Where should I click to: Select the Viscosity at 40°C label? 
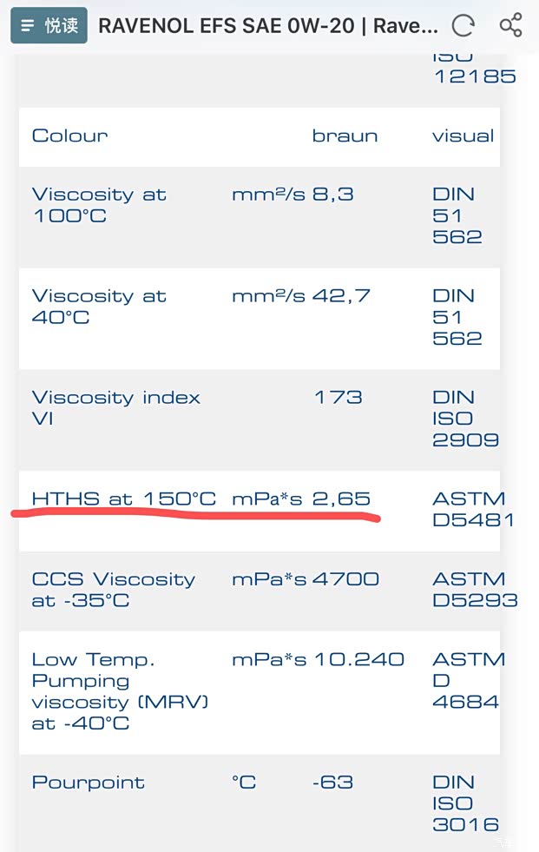pos(99,307)
